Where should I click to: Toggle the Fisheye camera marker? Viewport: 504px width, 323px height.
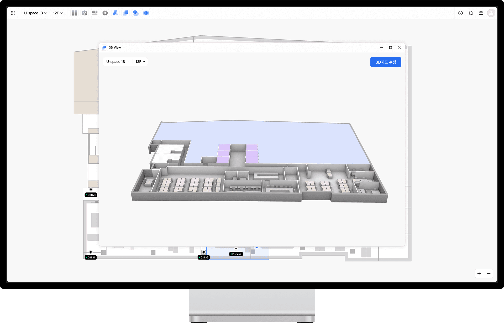pyautogui.click(x=236, y=254)
